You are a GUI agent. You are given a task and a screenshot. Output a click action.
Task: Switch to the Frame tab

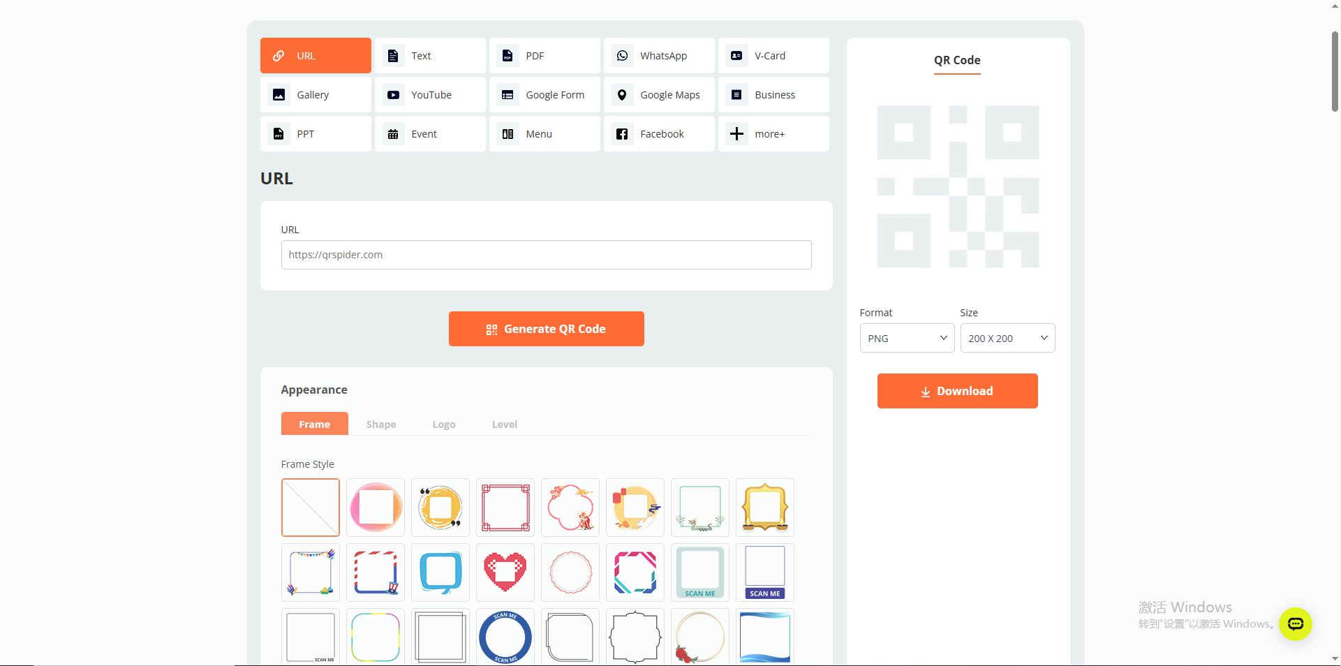tap(315, 424)
